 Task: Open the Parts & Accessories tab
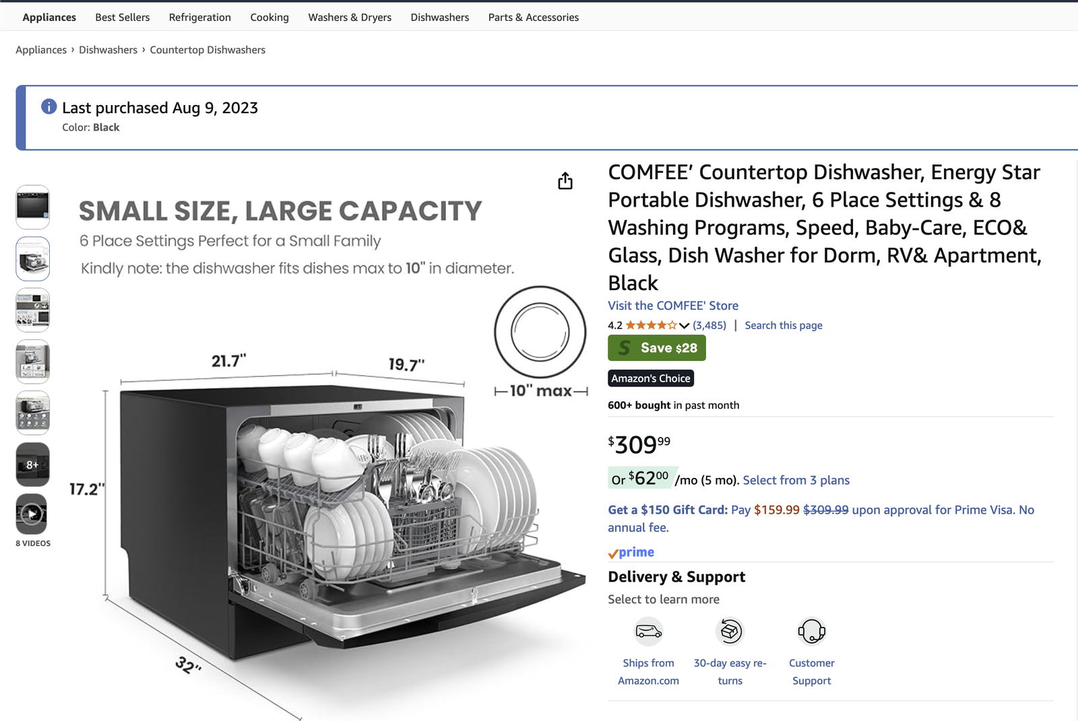[x=534, y=18]
